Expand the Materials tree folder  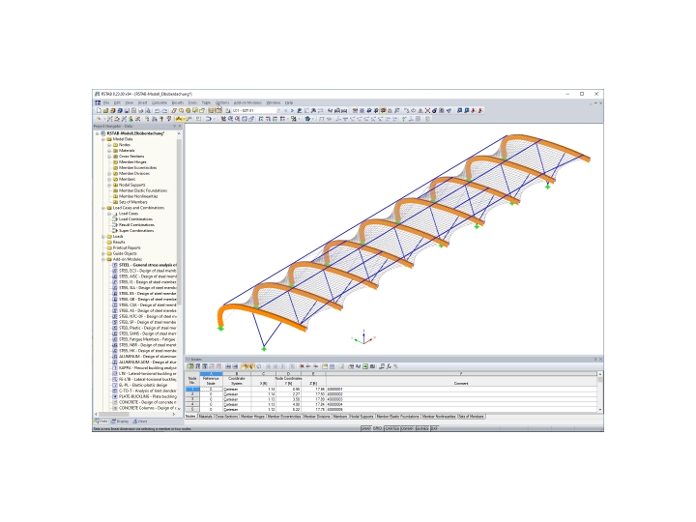pos(109,151)
